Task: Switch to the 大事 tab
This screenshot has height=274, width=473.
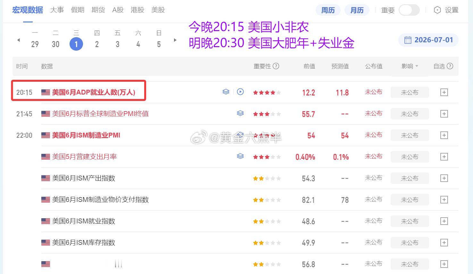Action: (x=57, y=10)
